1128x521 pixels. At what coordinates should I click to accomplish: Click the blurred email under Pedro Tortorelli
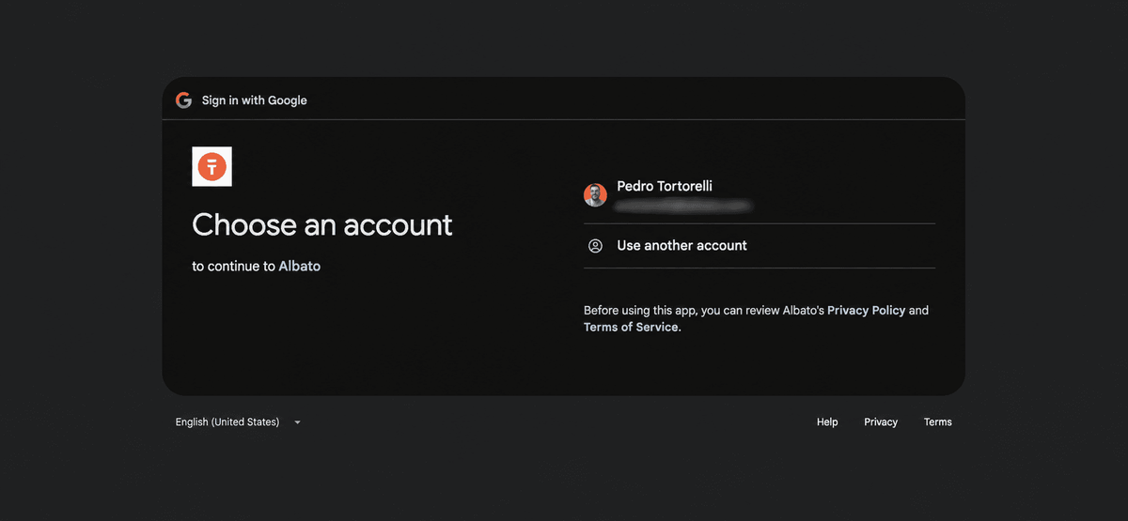(x=683, y=204)
